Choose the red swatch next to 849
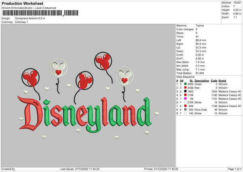 pos(185,106)
